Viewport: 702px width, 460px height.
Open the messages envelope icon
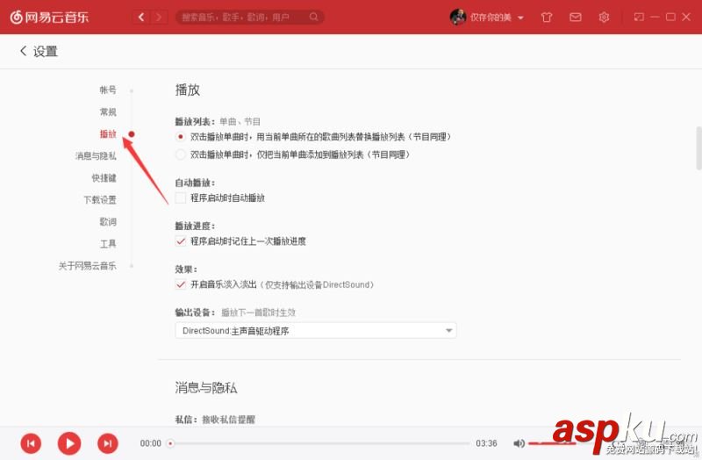coord(576,17)
